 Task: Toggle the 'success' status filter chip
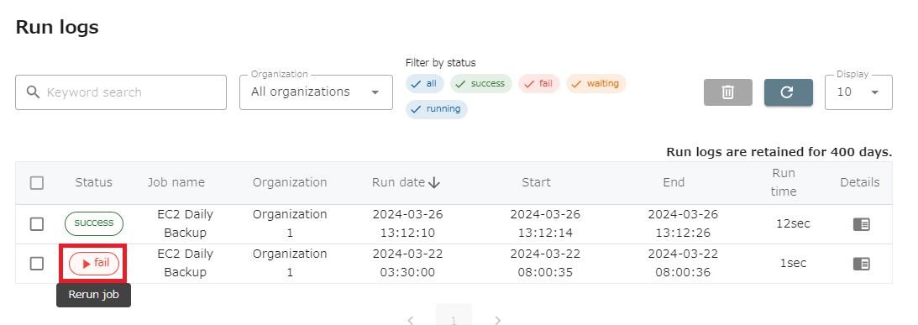(481, 84)
